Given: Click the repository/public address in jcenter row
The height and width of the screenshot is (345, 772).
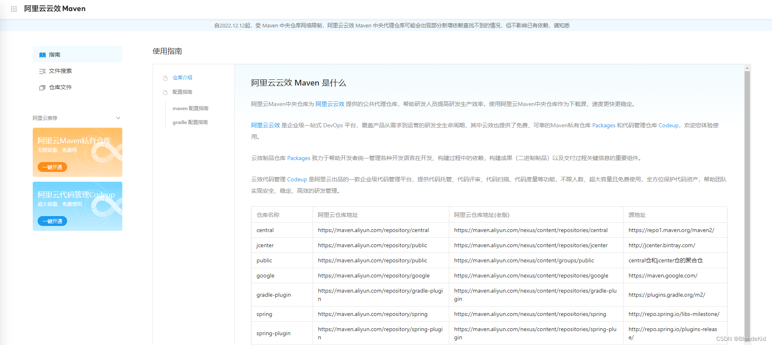Looking at the screenshot, I should pyautogui.click(x=373, y=245).
